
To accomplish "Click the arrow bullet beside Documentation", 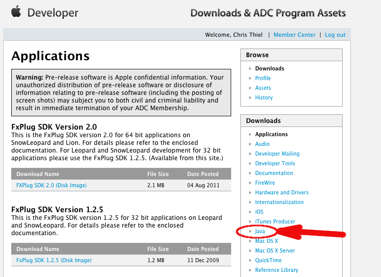I will [x=250, y=173].
